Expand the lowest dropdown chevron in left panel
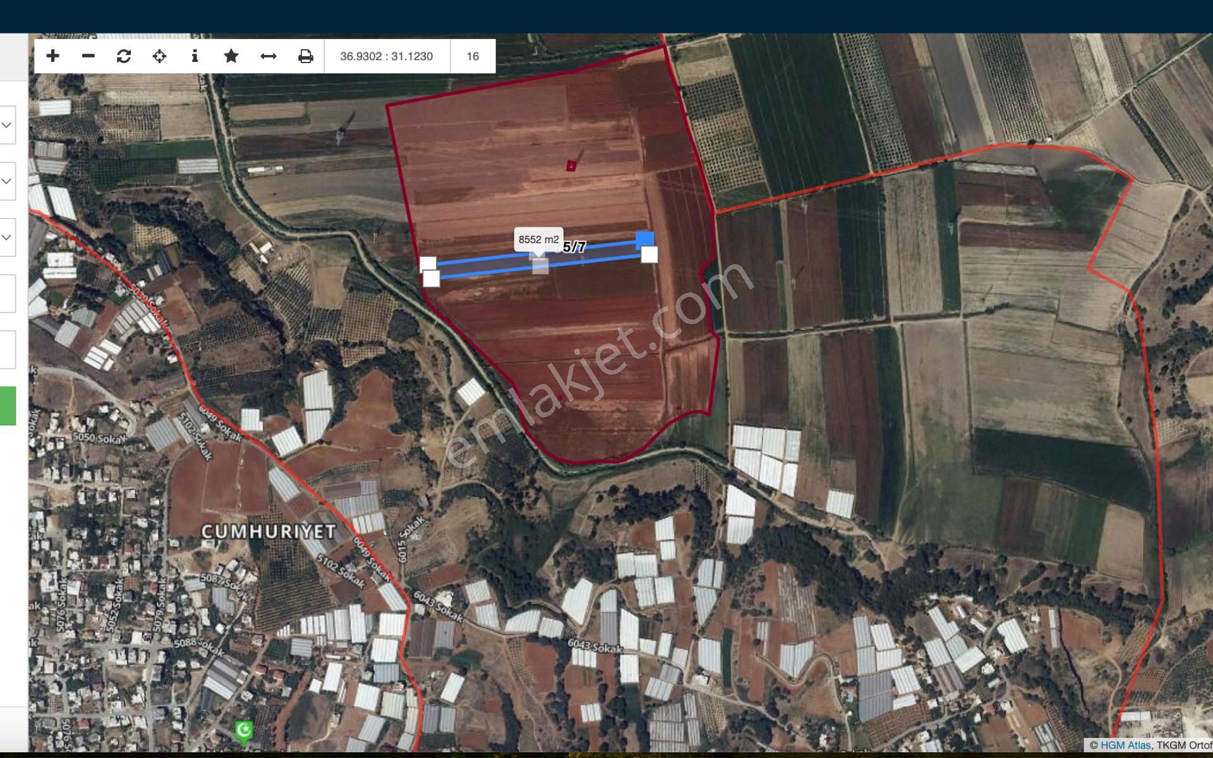 6,238
